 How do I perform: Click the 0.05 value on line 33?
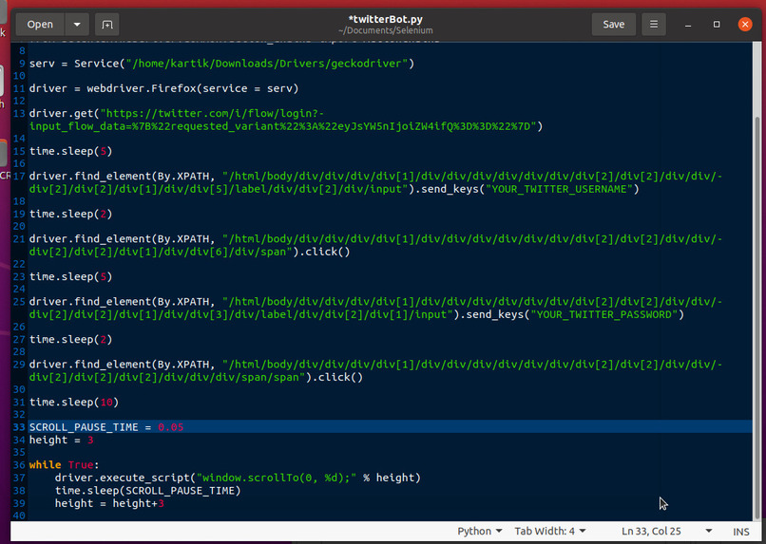point(170,427)
